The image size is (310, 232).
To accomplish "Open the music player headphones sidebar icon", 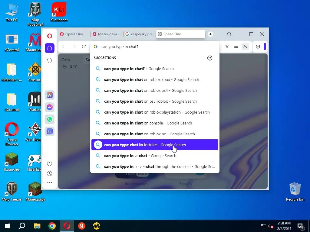I will pos(50,131).
